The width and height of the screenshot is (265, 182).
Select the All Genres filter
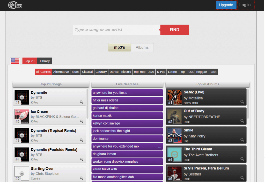43,72
